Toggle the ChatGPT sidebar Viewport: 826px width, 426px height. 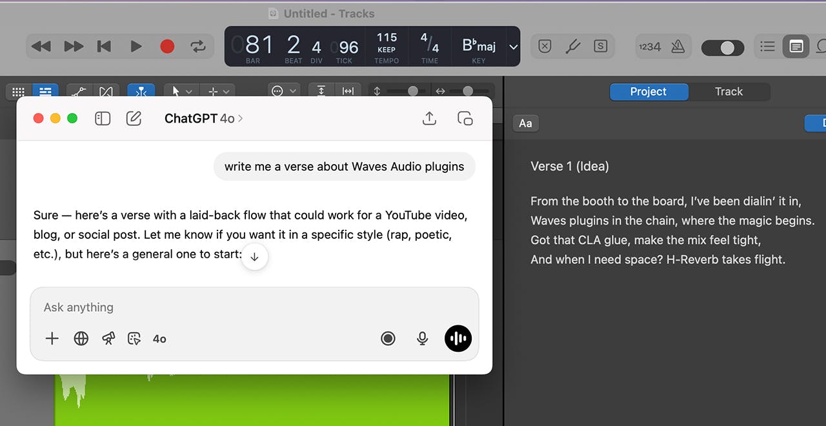(103, 118)
